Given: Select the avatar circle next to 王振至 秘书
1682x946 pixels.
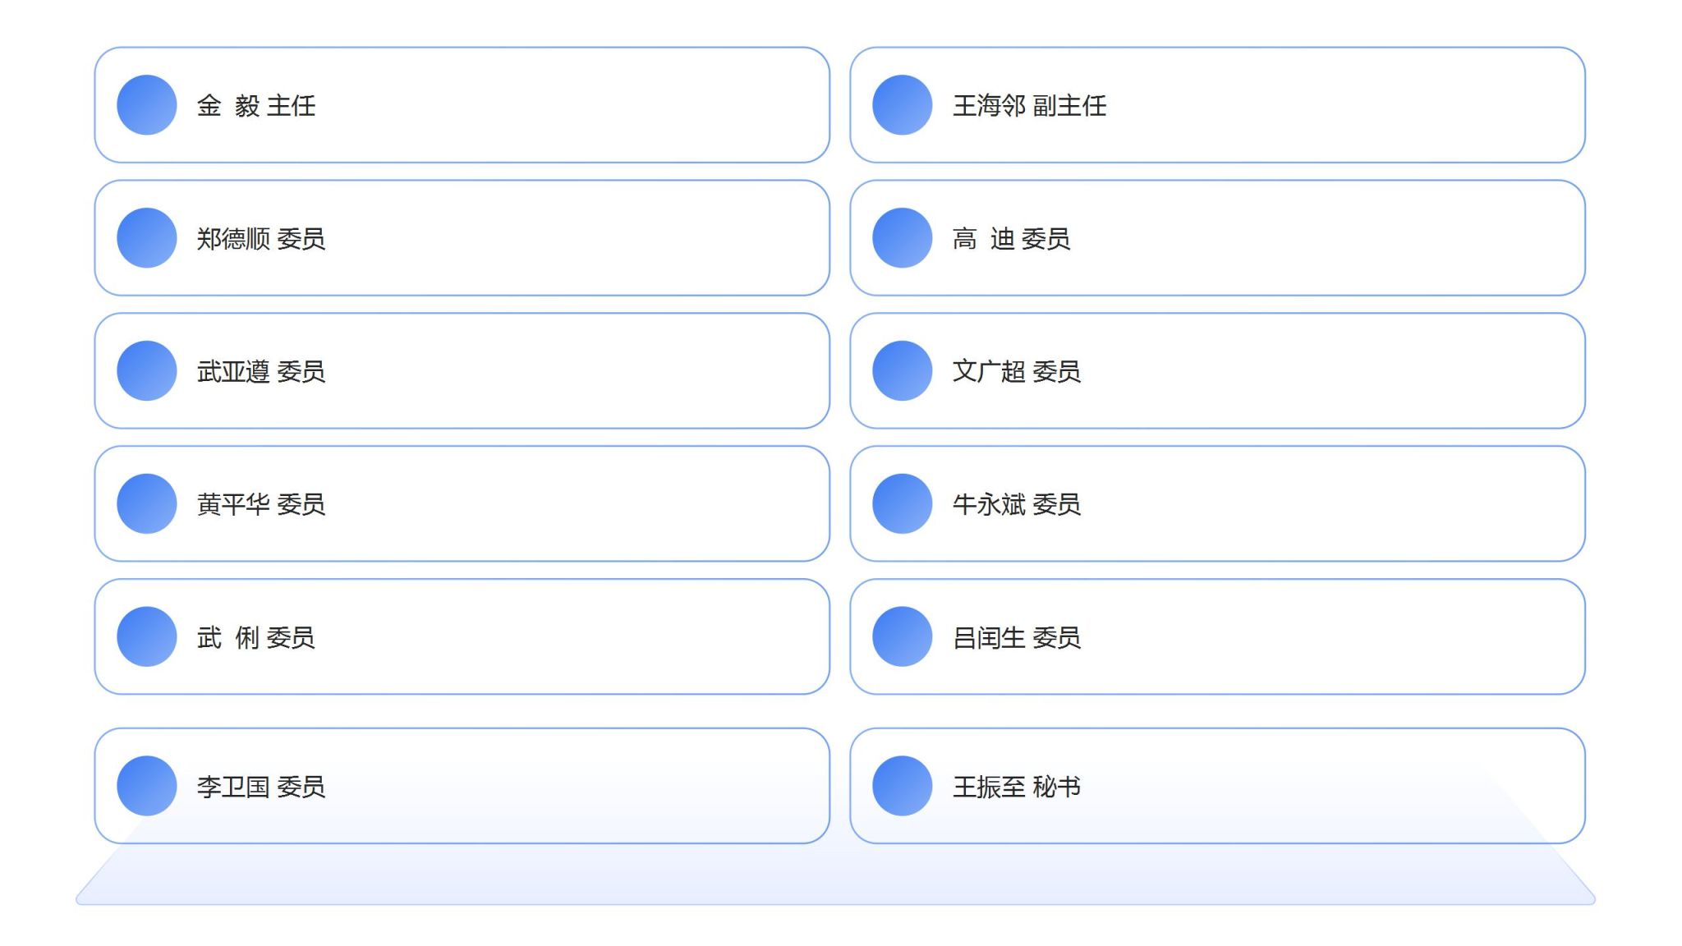Looking at the screenshot, I should (903, 786).
